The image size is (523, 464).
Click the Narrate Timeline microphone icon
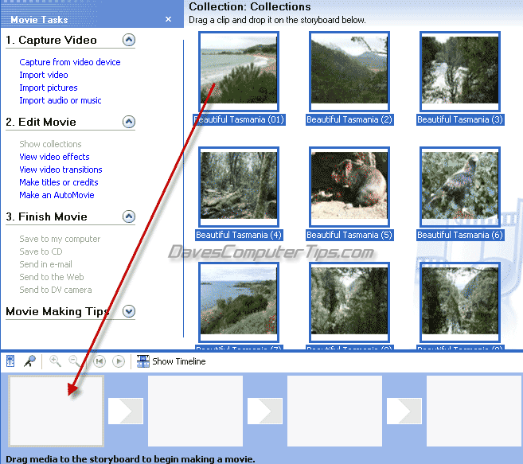pos(30,361)
